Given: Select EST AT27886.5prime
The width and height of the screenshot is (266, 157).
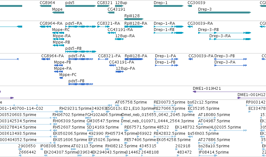Looking at the screenshot, I should pyautogui.click(x=214, y=140).
